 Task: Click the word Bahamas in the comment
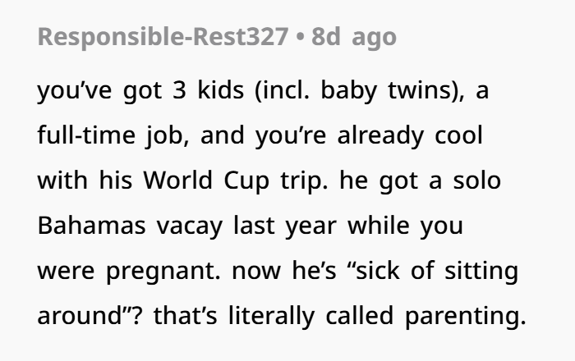(92, 226)
